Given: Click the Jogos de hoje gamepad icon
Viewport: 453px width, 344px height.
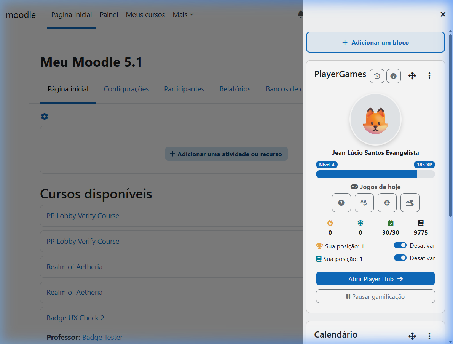Looking at the screenshot, I should coord(354,187).
